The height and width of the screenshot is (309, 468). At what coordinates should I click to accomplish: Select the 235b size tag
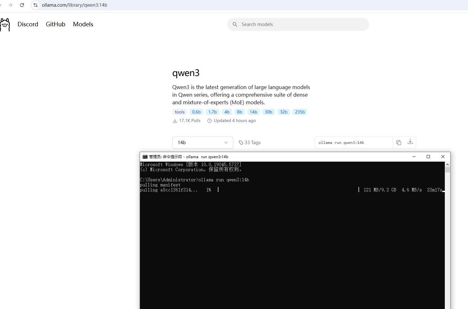pos(300,112)
